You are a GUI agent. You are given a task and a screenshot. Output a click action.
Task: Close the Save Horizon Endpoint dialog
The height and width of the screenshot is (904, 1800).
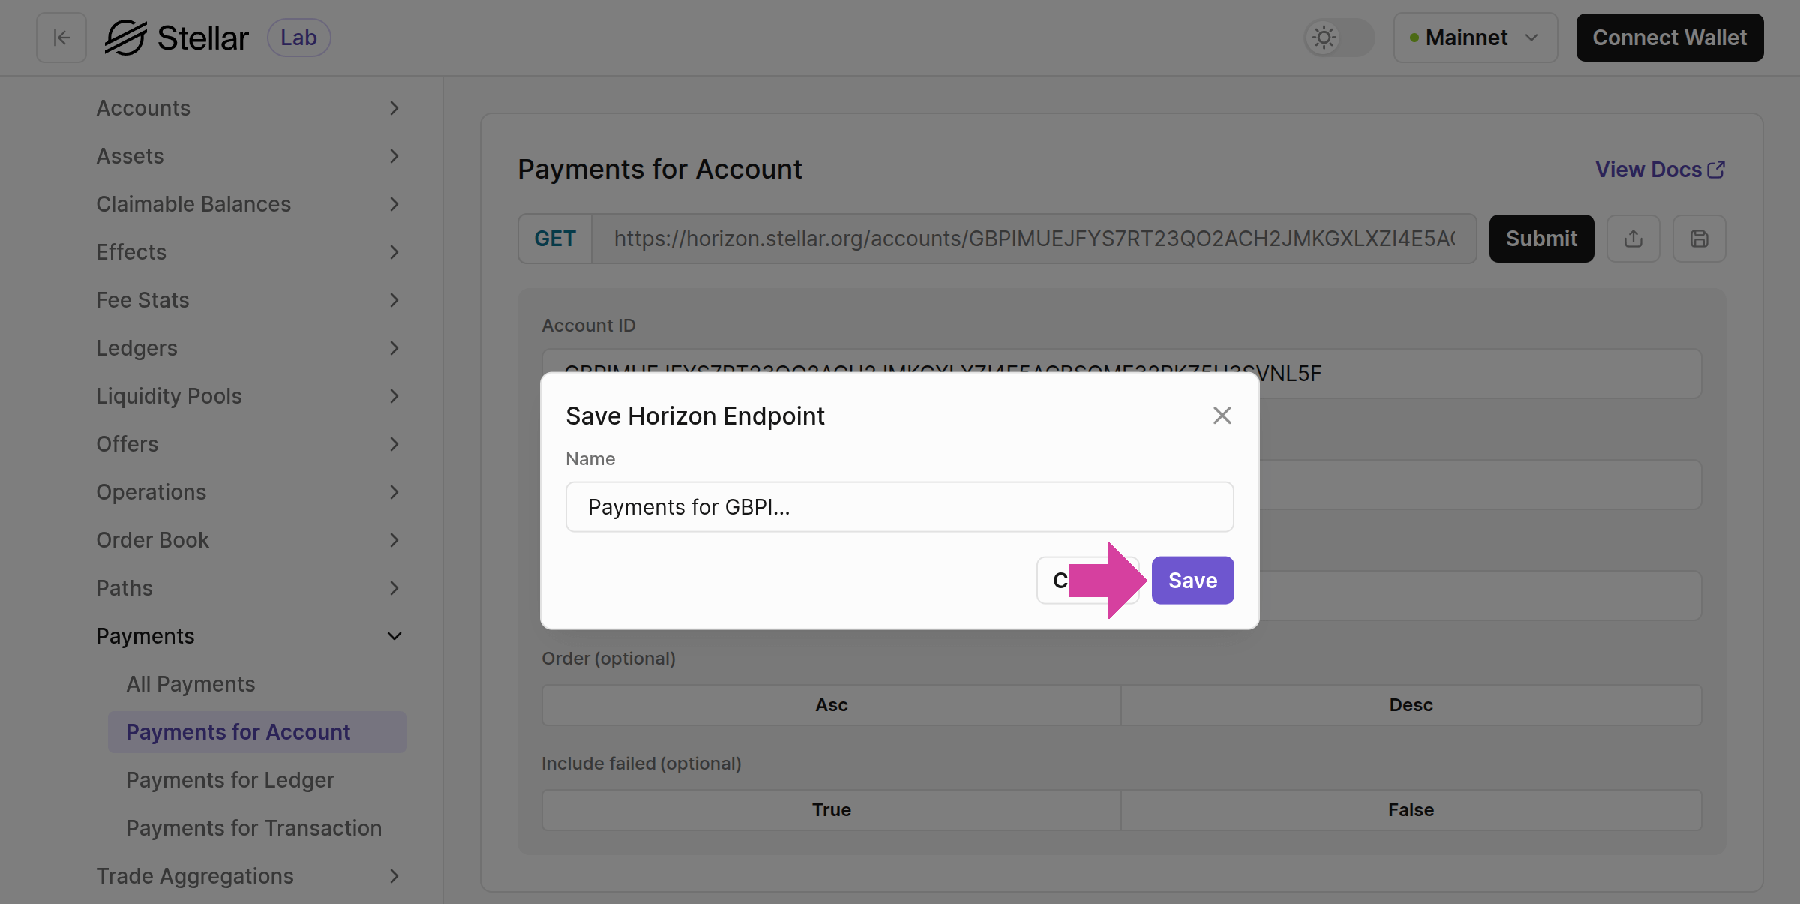point(1222,416)
